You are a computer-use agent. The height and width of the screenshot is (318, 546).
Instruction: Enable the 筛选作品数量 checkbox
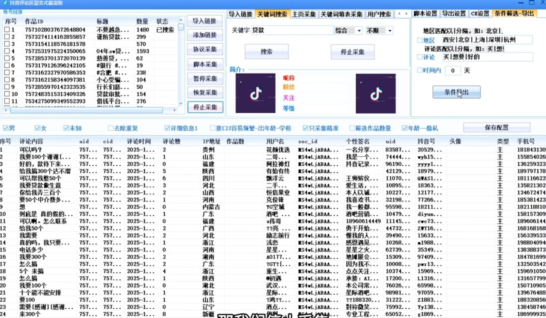352,128
